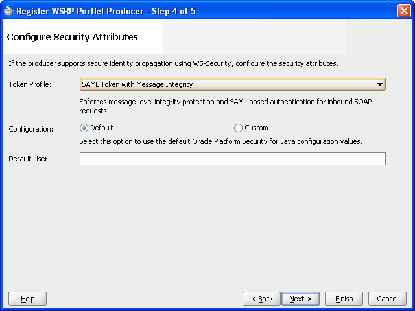415x311 pixels.
Task: Click the 'Token Profile:' field label
Action: click(30, 84)
